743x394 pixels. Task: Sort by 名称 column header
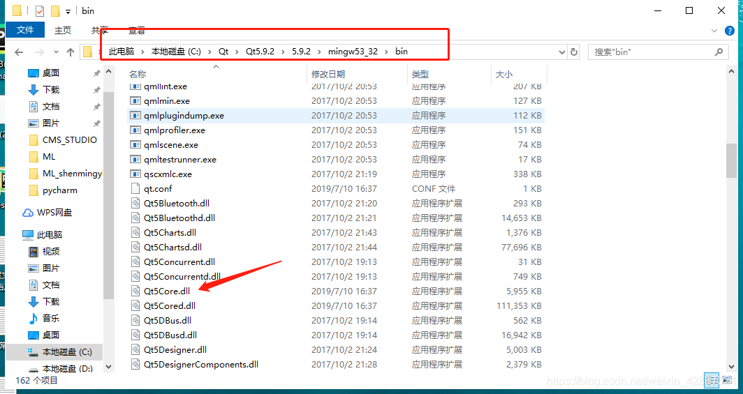tap(138, 74)
